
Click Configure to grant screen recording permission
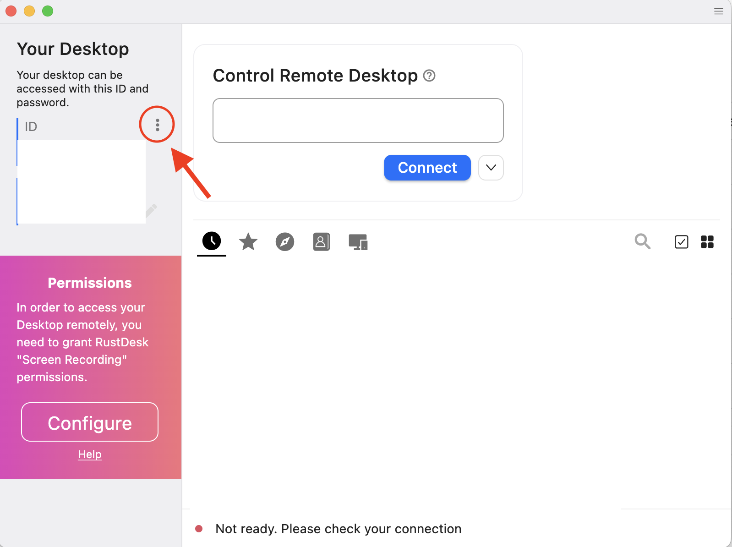89,422
